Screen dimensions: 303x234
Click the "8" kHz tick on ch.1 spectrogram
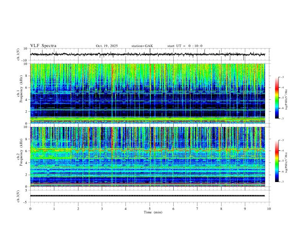pos(26,76)
